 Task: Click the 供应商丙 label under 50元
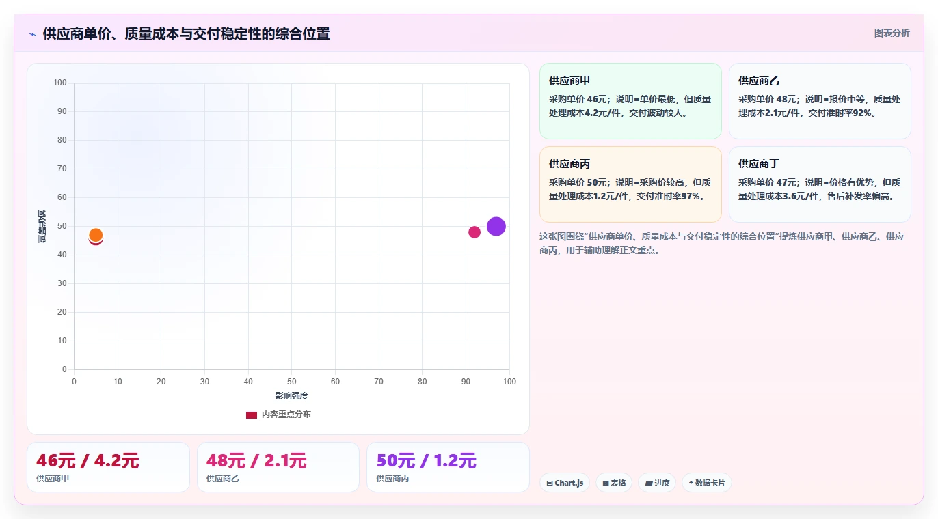tap(392, 479)
